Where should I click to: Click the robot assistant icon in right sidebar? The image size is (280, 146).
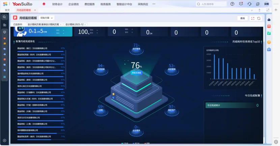pyautogui.click(x=269, y=20)
